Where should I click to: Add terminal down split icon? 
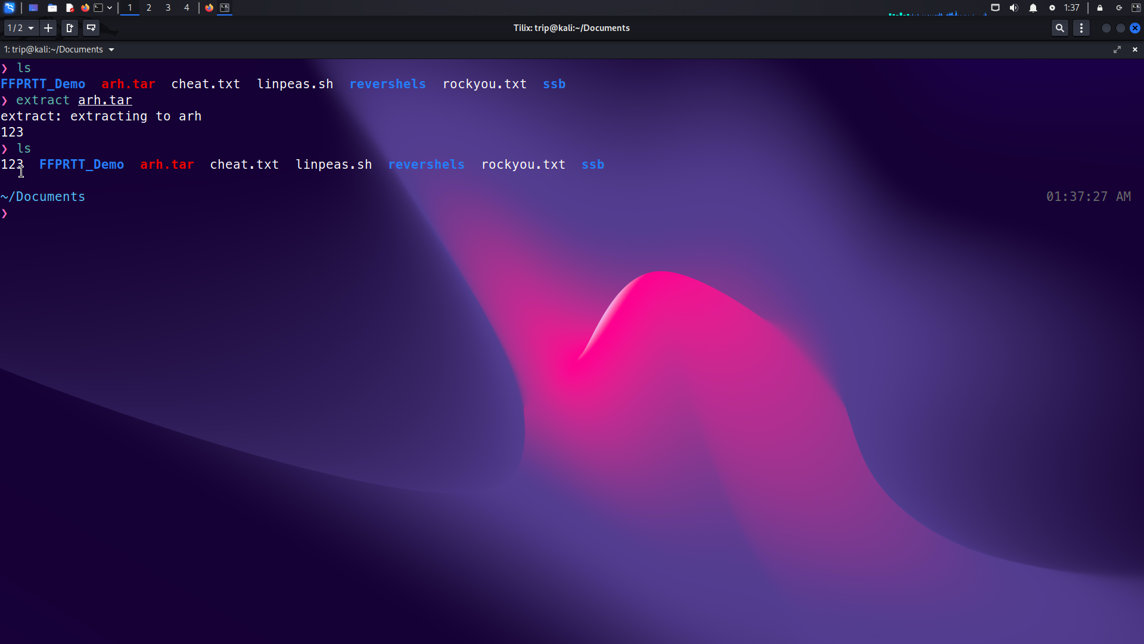[91, 28]
